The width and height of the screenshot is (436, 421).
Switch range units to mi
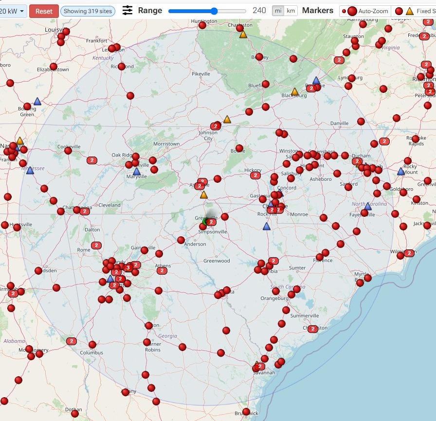(278, 11)
